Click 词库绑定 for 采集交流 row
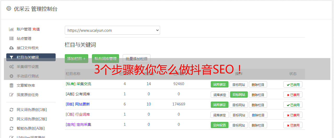Screen dimensions: 334x138 (x=220, y=84)
